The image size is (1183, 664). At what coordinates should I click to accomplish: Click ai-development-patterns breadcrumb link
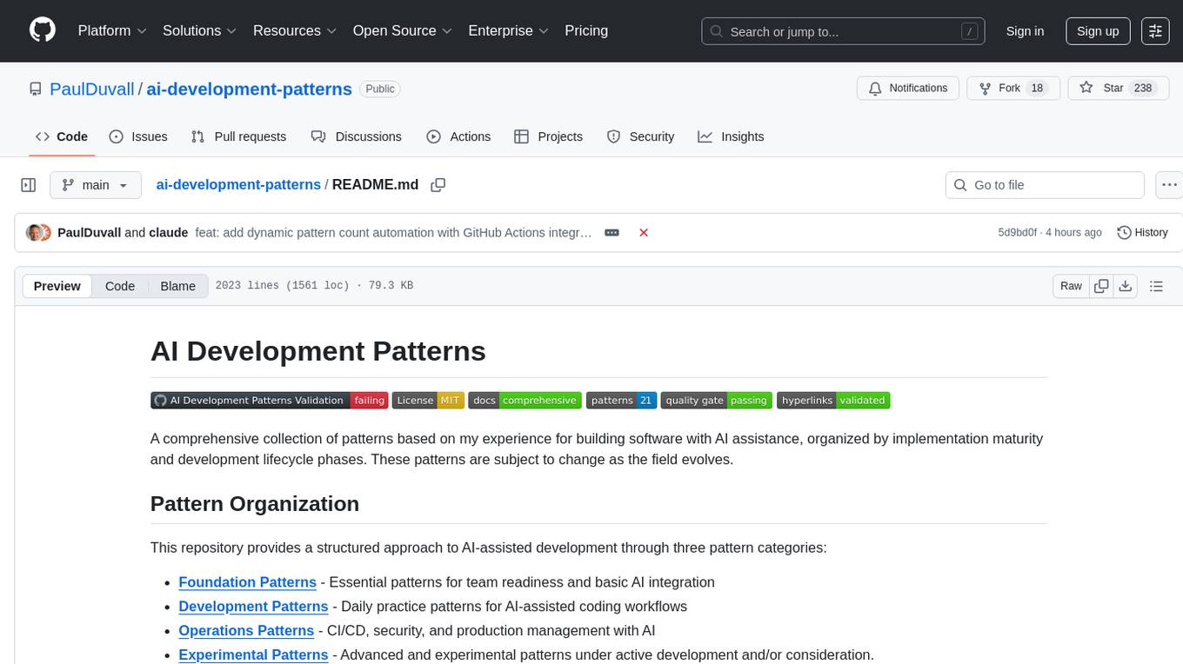238,184
